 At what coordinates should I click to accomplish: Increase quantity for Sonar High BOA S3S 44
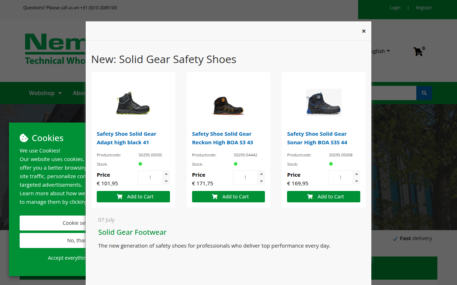(357, 174)
